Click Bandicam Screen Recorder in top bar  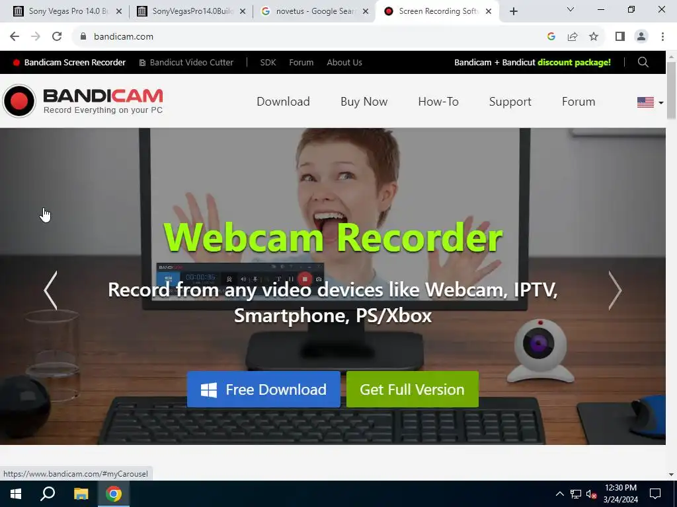69,62
